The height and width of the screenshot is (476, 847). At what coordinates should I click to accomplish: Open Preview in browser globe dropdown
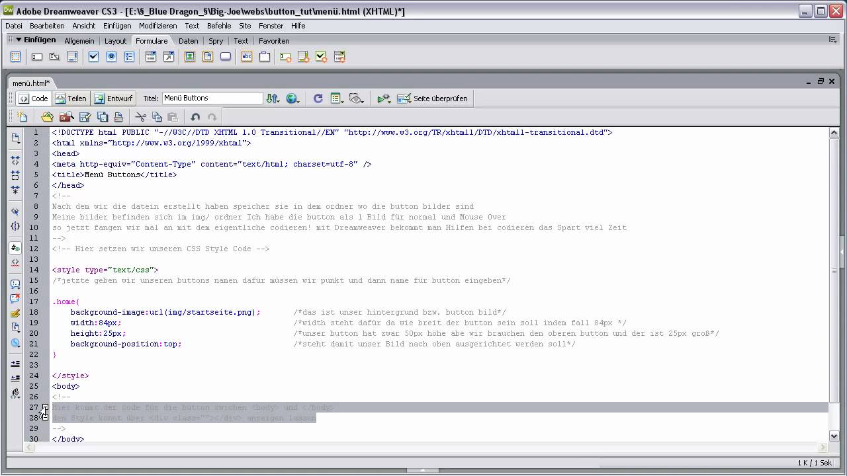[292, 99]
